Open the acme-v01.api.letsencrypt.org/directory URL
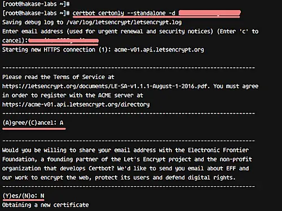Viewport: 282px width, 211px height. (x=76, y=104)
